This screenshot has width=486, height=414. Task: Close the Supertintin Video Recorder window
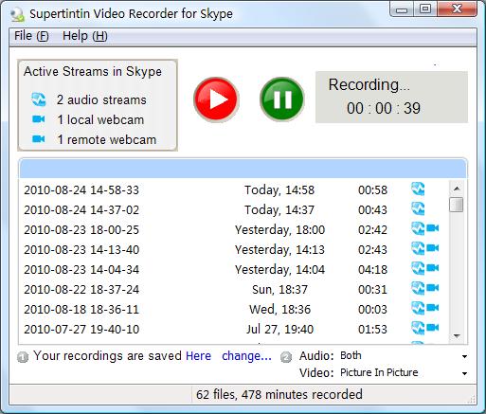click(x=458, y=9)
